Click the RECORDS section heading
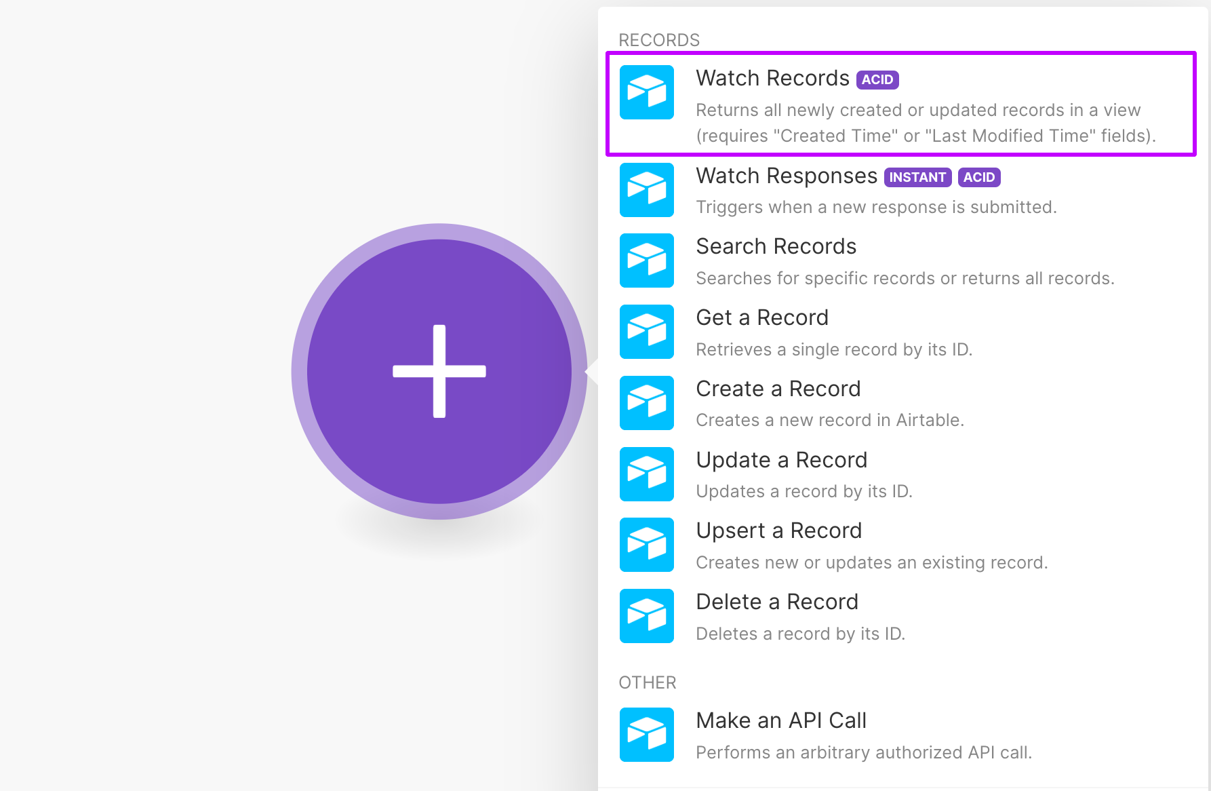Screen dimensions: 1211x791 [659, 40]
